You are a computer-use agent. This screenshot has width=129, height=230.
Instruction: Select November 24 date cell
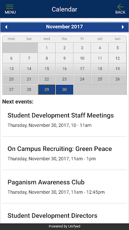point(82,79)
